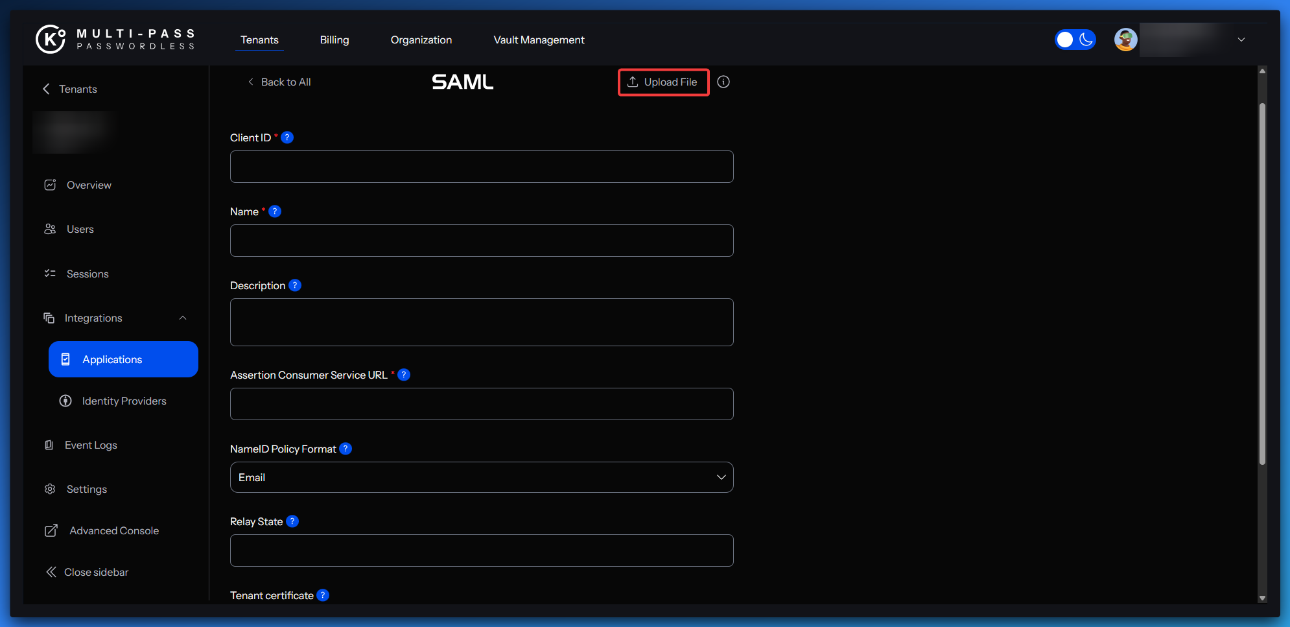
Task: Expand the user account menu chevron
Action: [x=1241, y=40]
